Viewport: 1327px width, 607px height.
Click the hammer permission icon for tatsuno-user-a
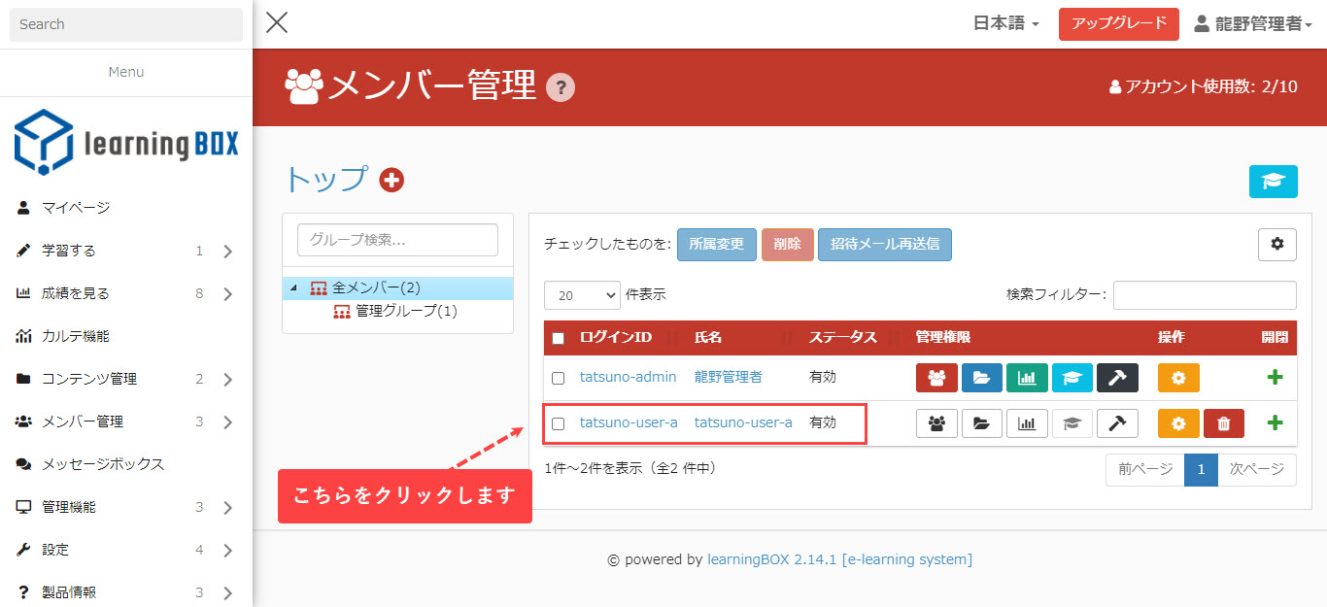pyautogui.click(x=1117, y=423)
